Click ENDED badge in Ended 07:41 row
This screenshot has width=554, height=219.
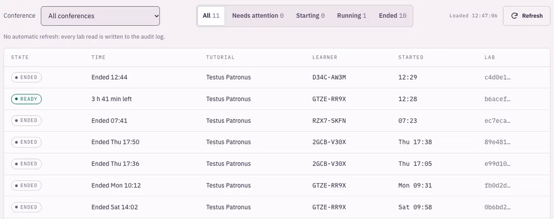tap(26, 121)
